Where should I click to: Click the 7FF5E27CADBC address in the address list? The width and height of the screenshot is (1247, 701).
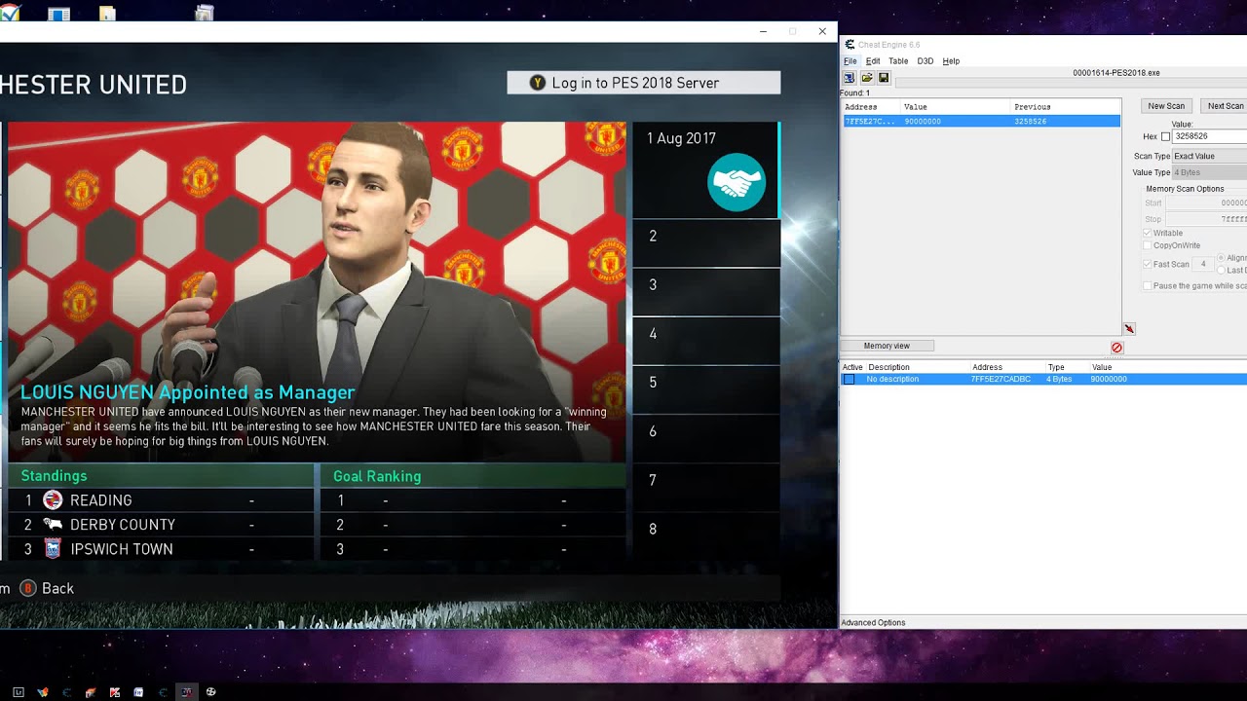pos(1001,379)
